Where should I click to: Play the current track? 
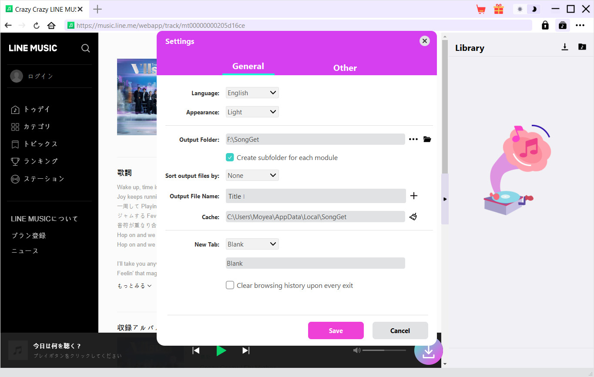point(221,350)
